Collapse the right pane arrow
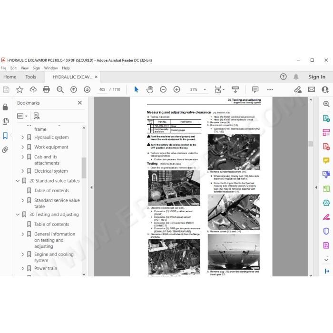The height and width of the screenshot is (333, 333). coord(316,187)
